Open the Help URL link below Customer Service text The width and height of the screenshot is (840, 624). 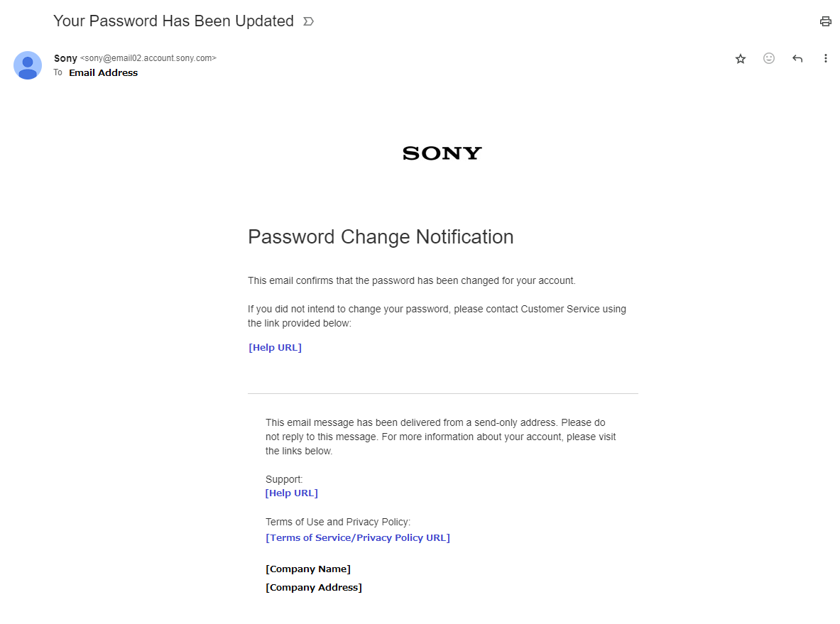point(276,348)
